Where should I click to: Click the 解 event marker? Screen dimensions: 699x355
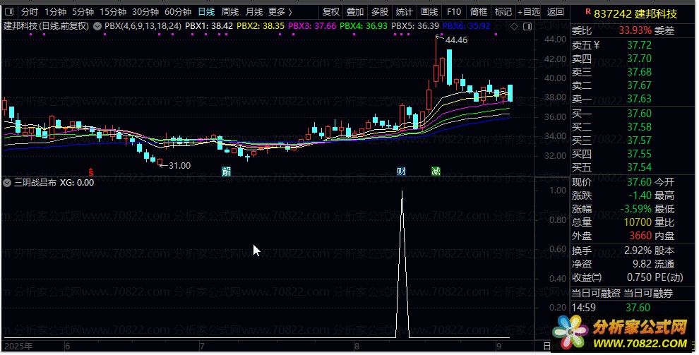tap(227, 172)
